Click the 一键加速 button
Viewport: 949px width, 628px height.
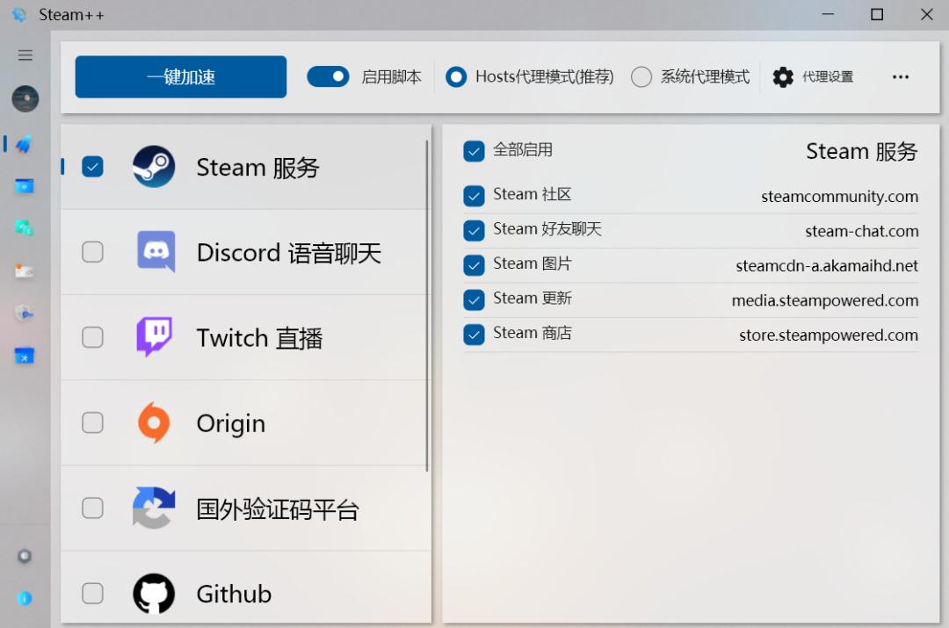coord(180,76)
